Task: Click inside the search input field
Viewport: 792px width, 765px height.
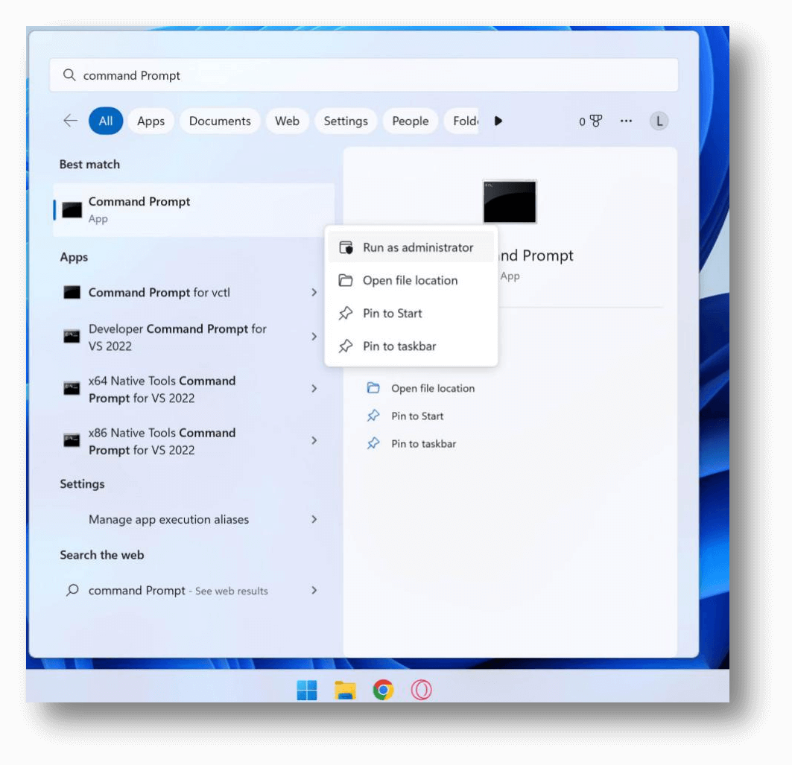Action: [224, 74]
